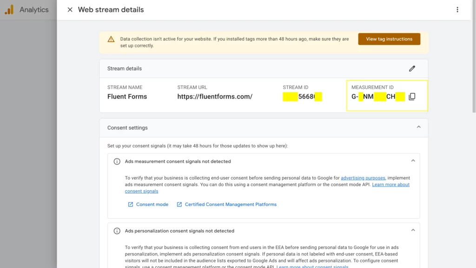Click the Consent settings heading
This screenshot has height=268, width=476.
[127, 128]
